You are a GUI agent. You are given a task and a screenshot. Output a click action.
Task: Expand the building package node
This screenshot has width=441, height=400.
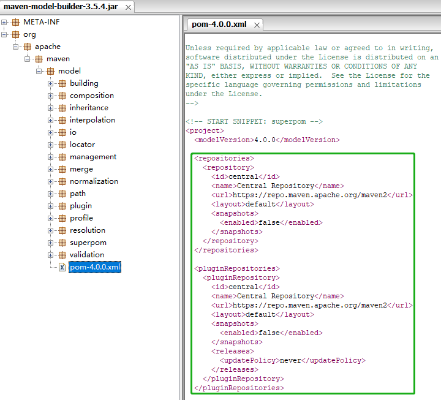[x=51, y=83]
